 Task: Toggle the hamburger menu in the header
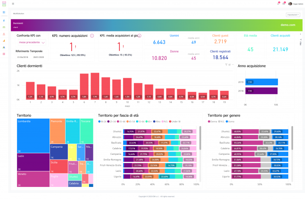(x=13, y=4)
